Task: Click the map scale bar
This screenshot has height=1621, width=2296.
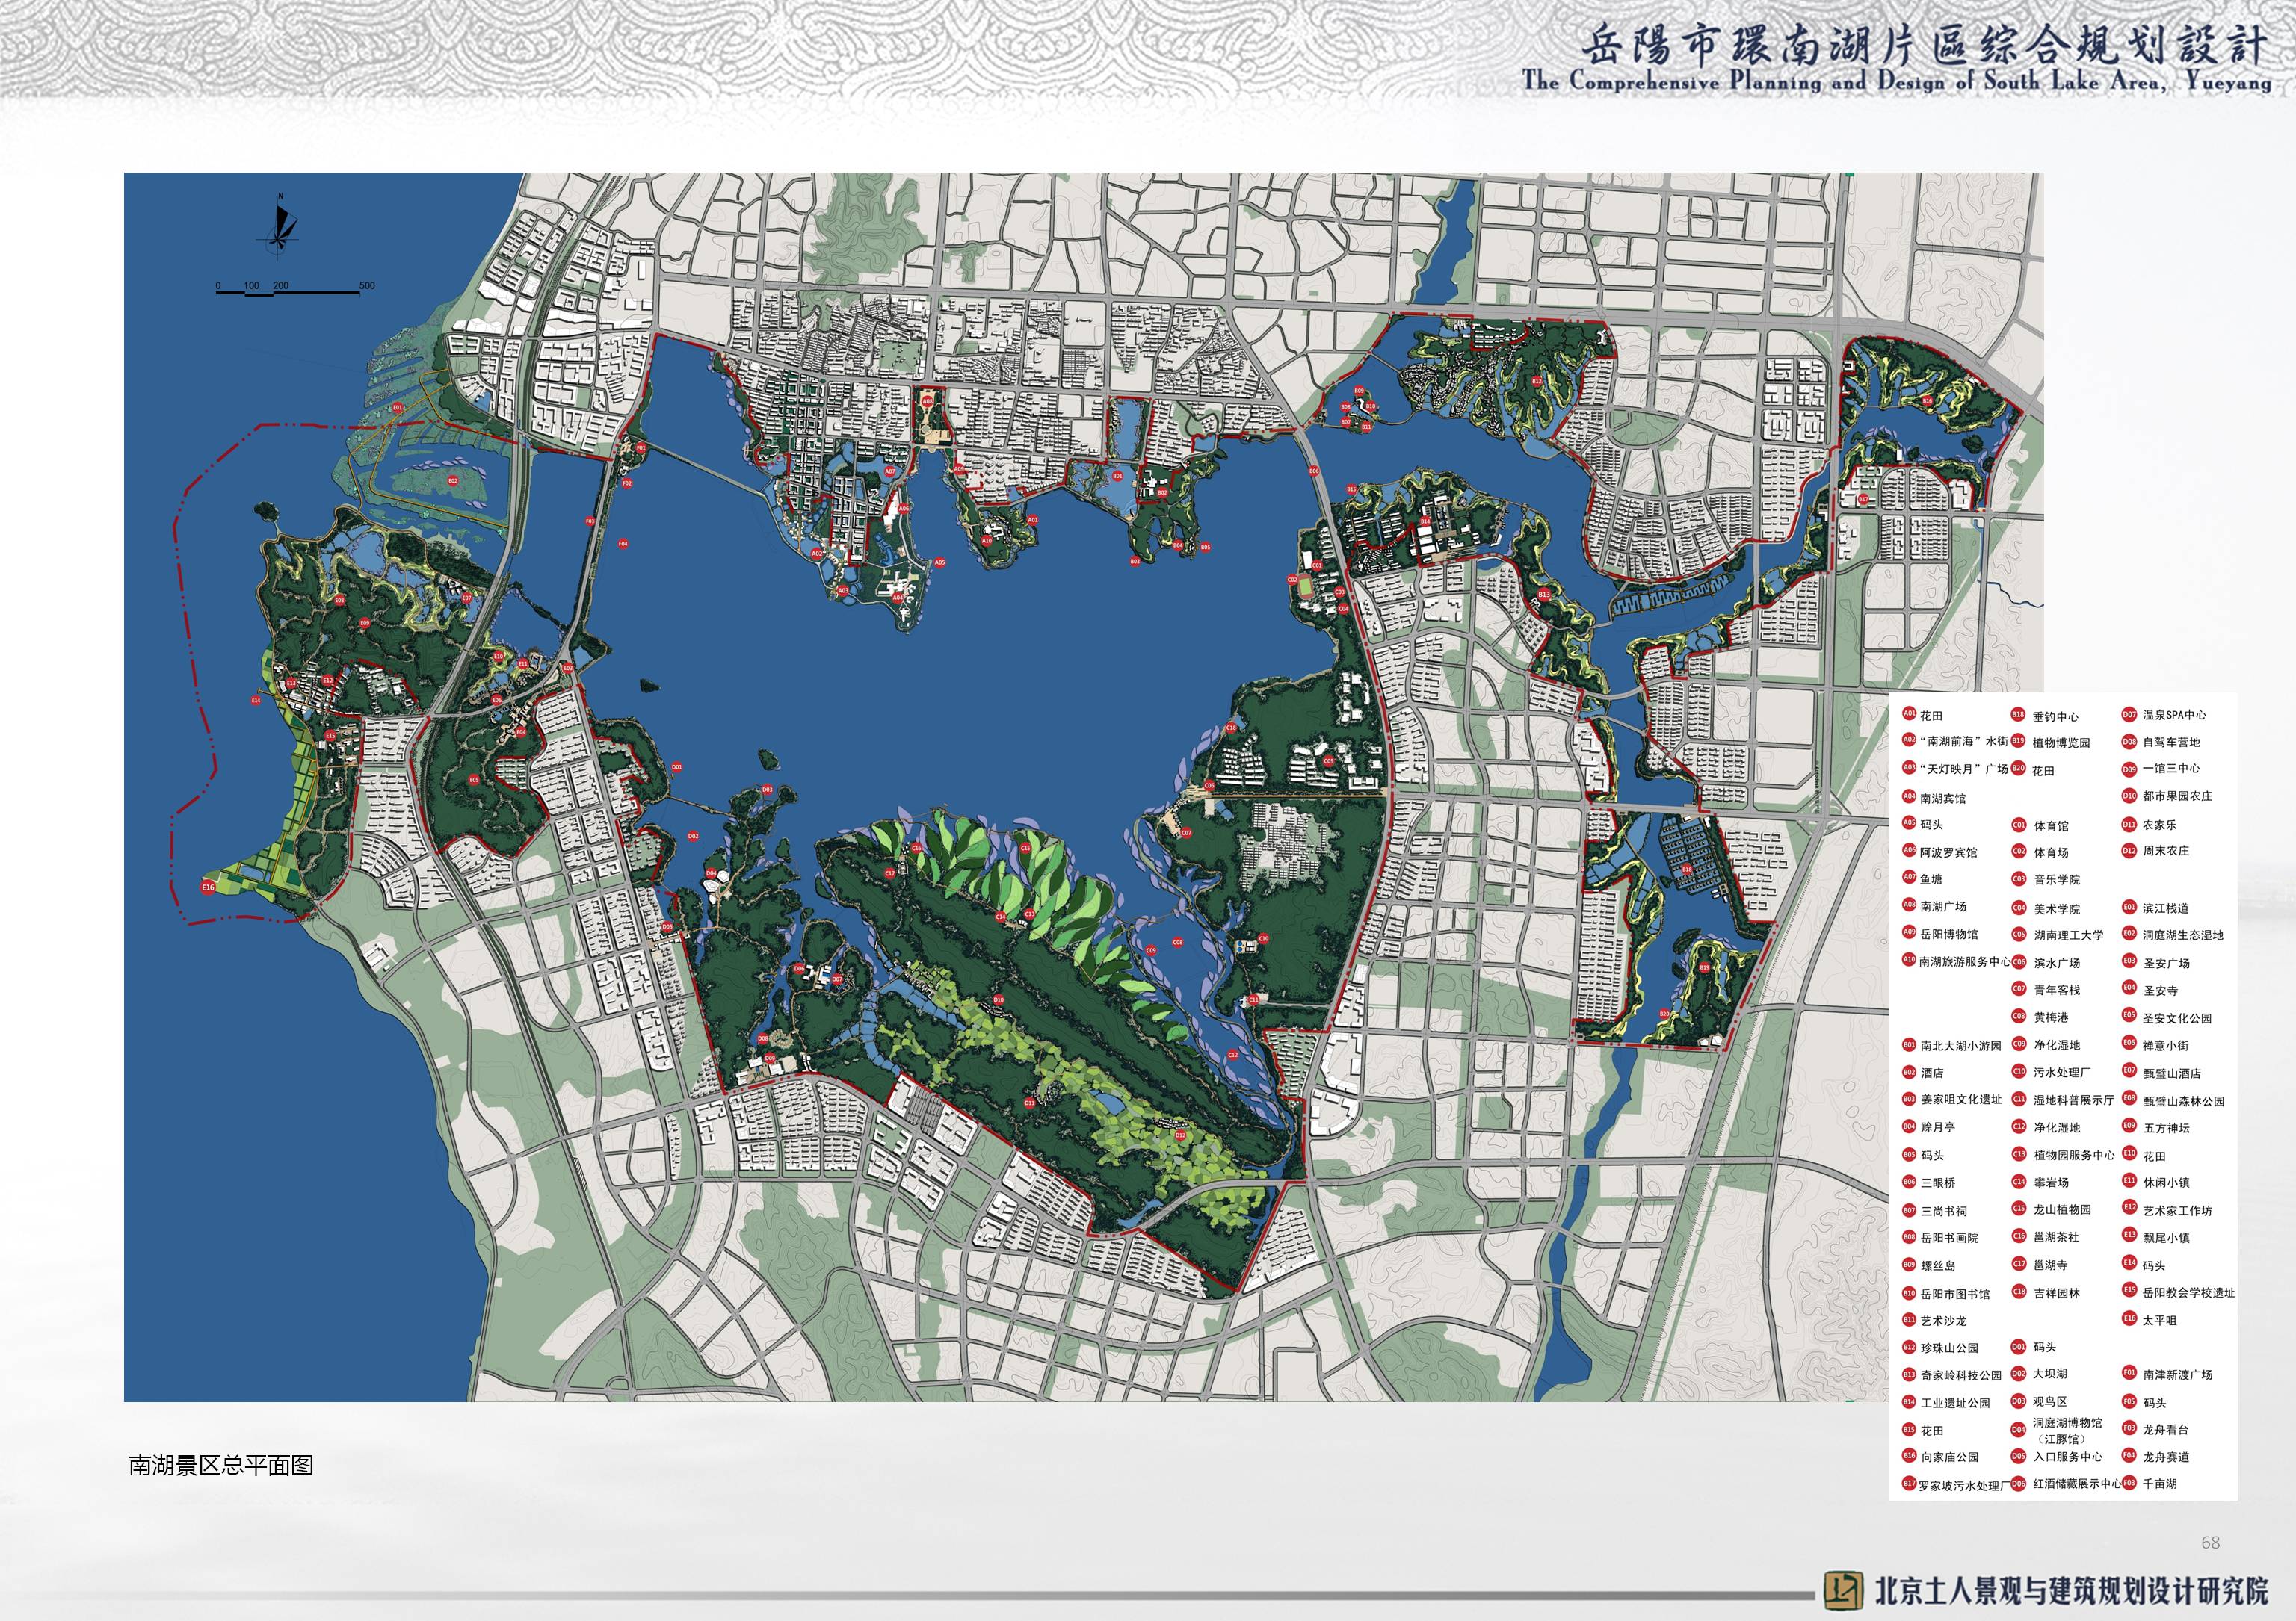Action: tap(288, 291)
